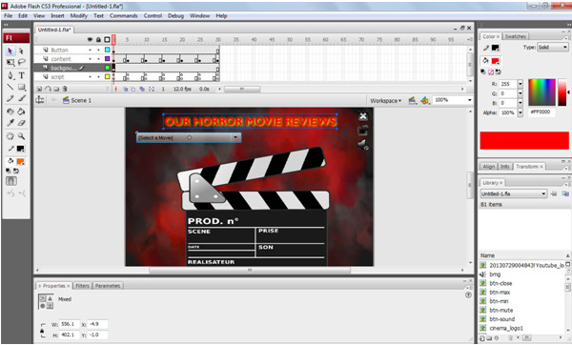Expand the Workspace dropdown
572x345 pixels.
pyautogui.click(x=385, y=101)
